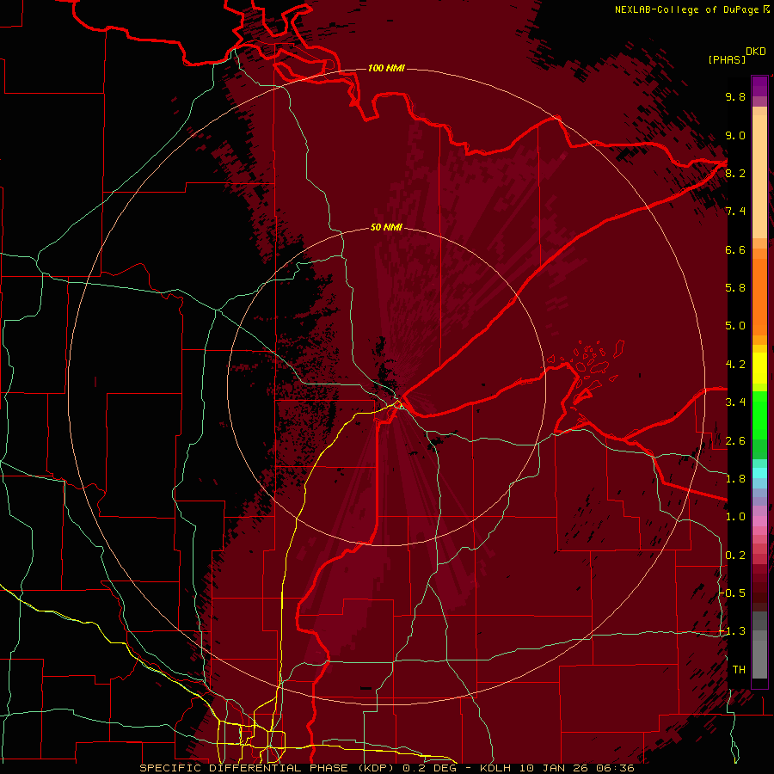Pick the yellow band in the legend bar

point(759,368)
